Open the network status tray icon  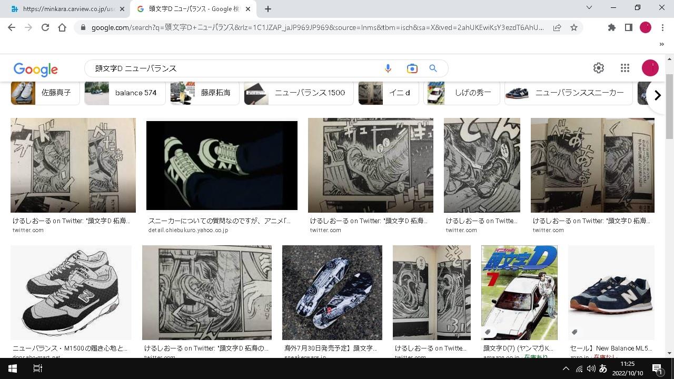click(579, 369)
